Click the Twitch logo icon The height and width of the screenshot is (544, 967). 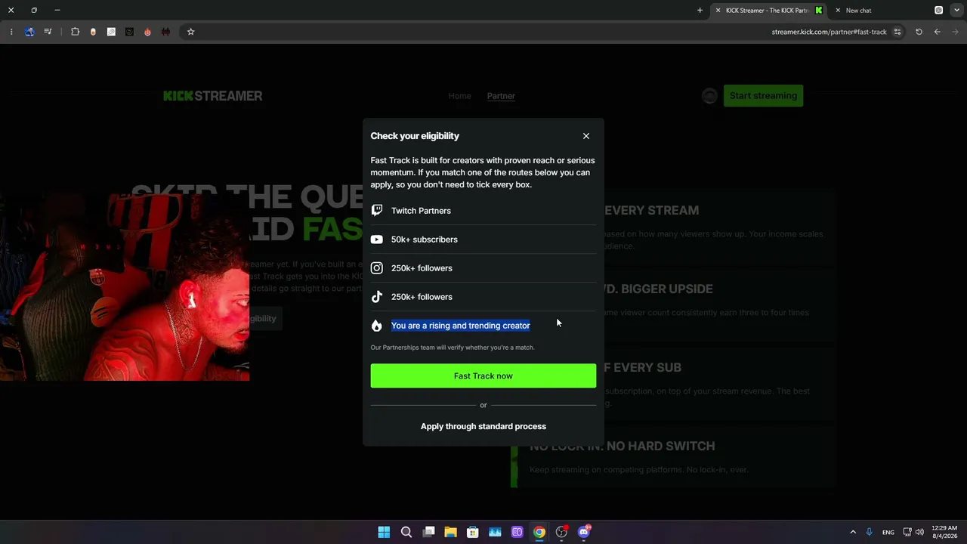pyautogui.click(x=377, y=211)
